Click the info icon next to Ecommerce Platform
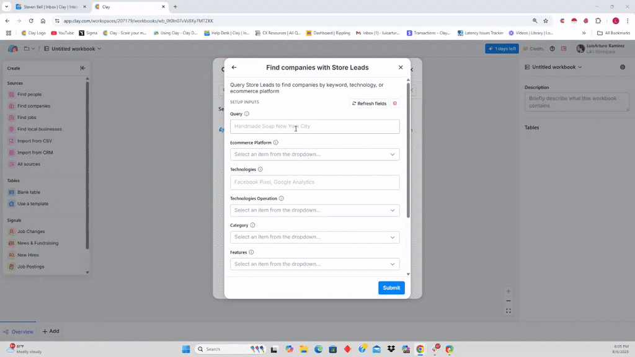635x357 pixels. (x=276, y=143)
